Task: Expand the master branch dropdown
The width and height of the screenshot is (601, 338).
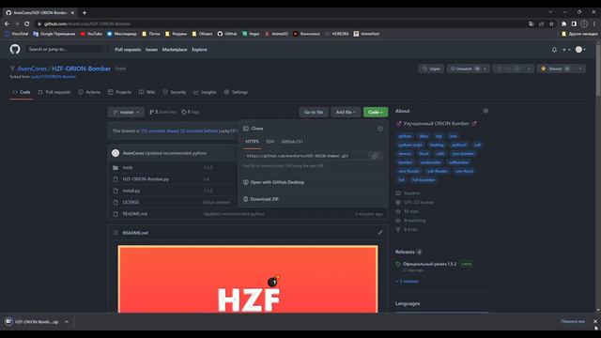Action: pyautogui.click(x=126, y=113)
